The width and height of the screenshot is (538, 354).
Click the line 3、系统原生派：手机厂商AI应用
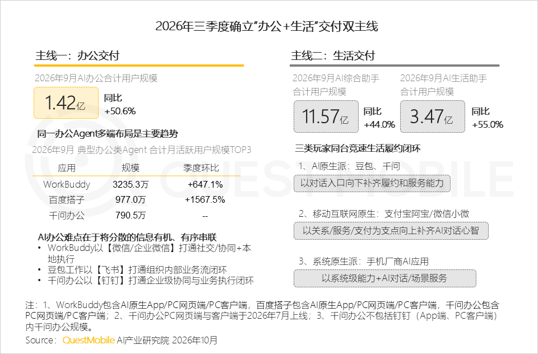(x=364, y=262)
